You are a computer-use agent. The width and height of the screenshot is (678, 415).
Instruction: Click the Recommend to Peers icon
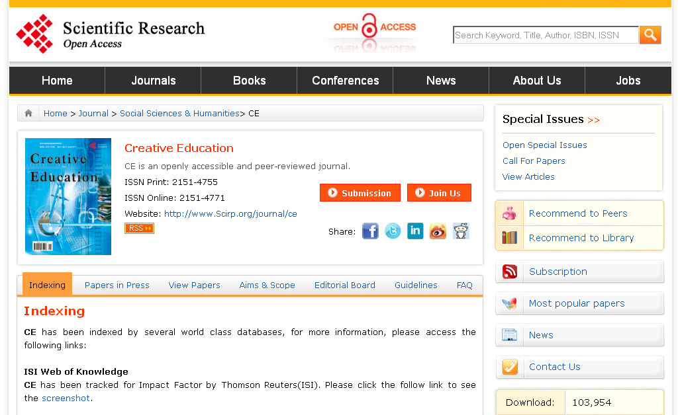pyautogui.click(x=509, y=213)
